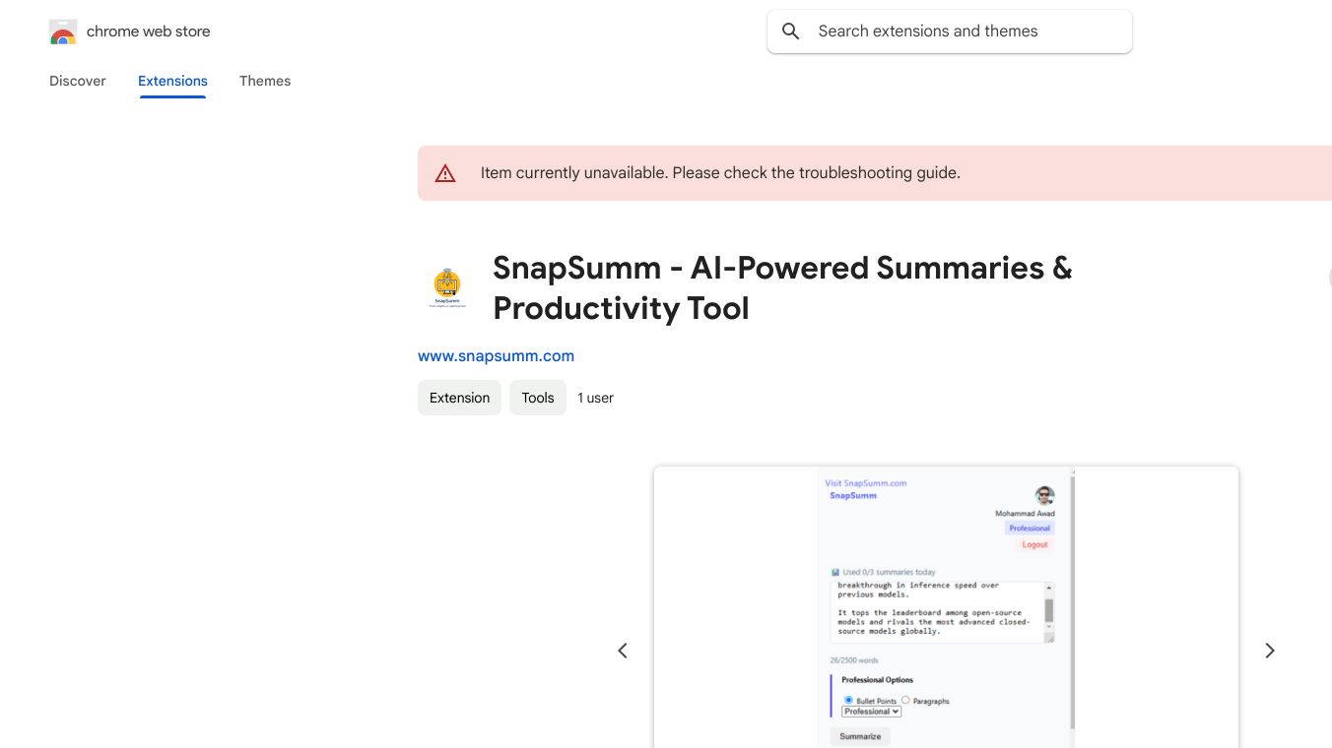Select the Bullet Points radio button

point(848,700)
